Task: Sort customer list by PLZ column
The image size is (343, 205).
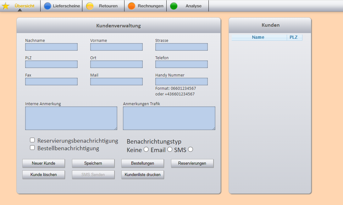Action: coord(293,37)
